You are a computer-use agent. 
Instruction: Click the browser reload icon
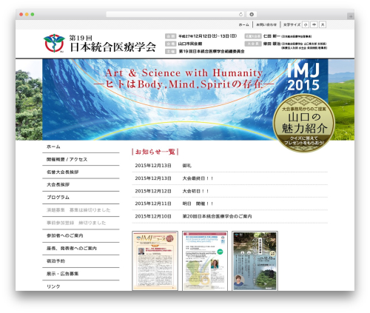coord(240,15)
